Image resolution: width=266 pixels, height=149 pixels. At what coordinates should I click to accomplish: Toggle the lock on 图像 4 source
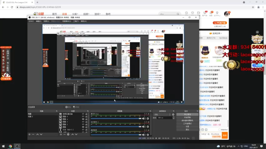click(86, 119)
